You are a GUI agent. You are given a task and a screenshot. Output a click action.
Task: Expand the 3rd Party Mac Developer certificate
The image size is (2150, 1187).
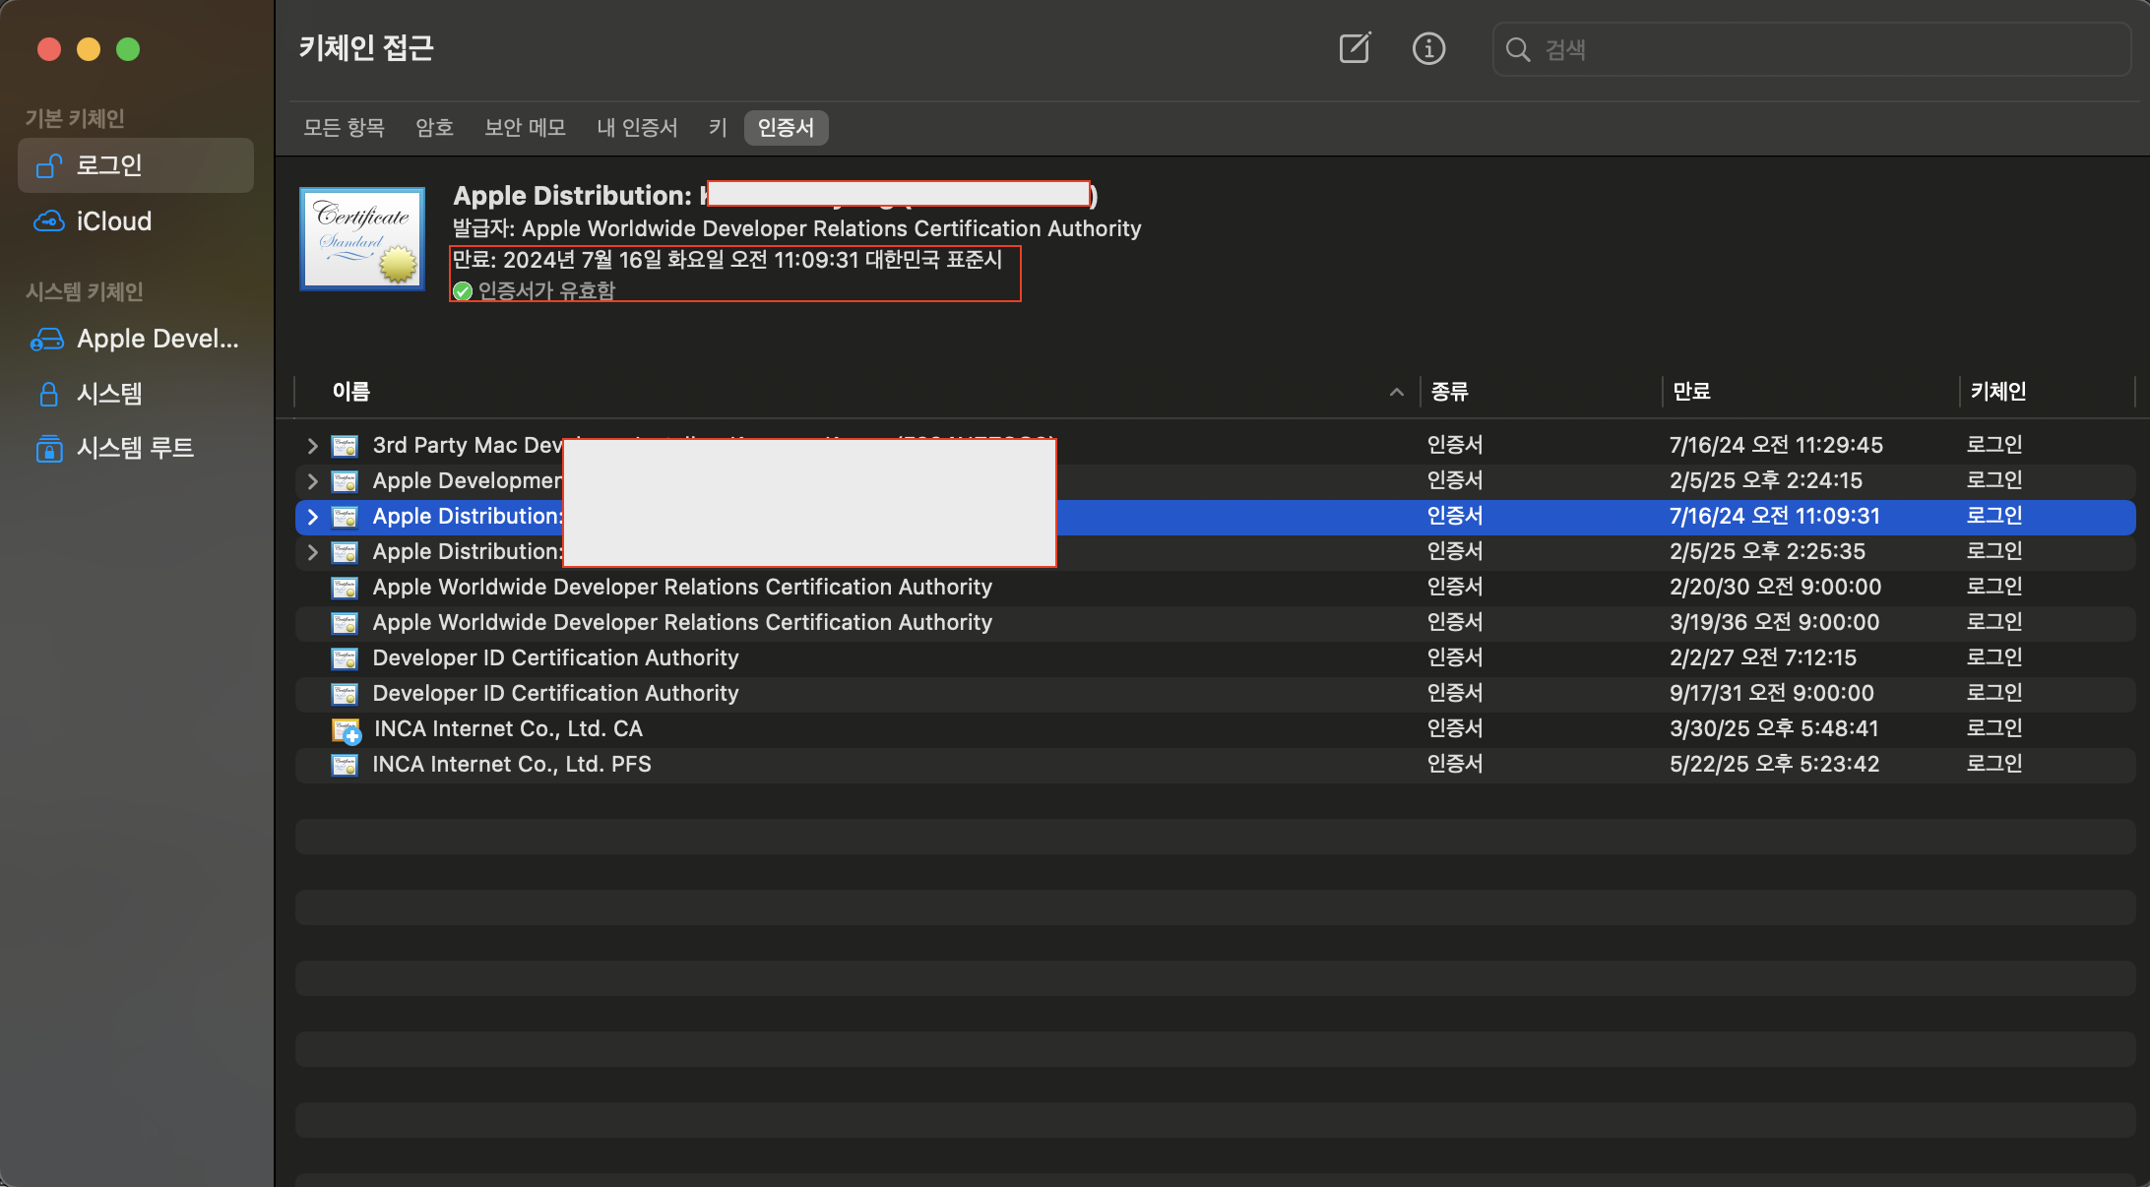point(312,446)
